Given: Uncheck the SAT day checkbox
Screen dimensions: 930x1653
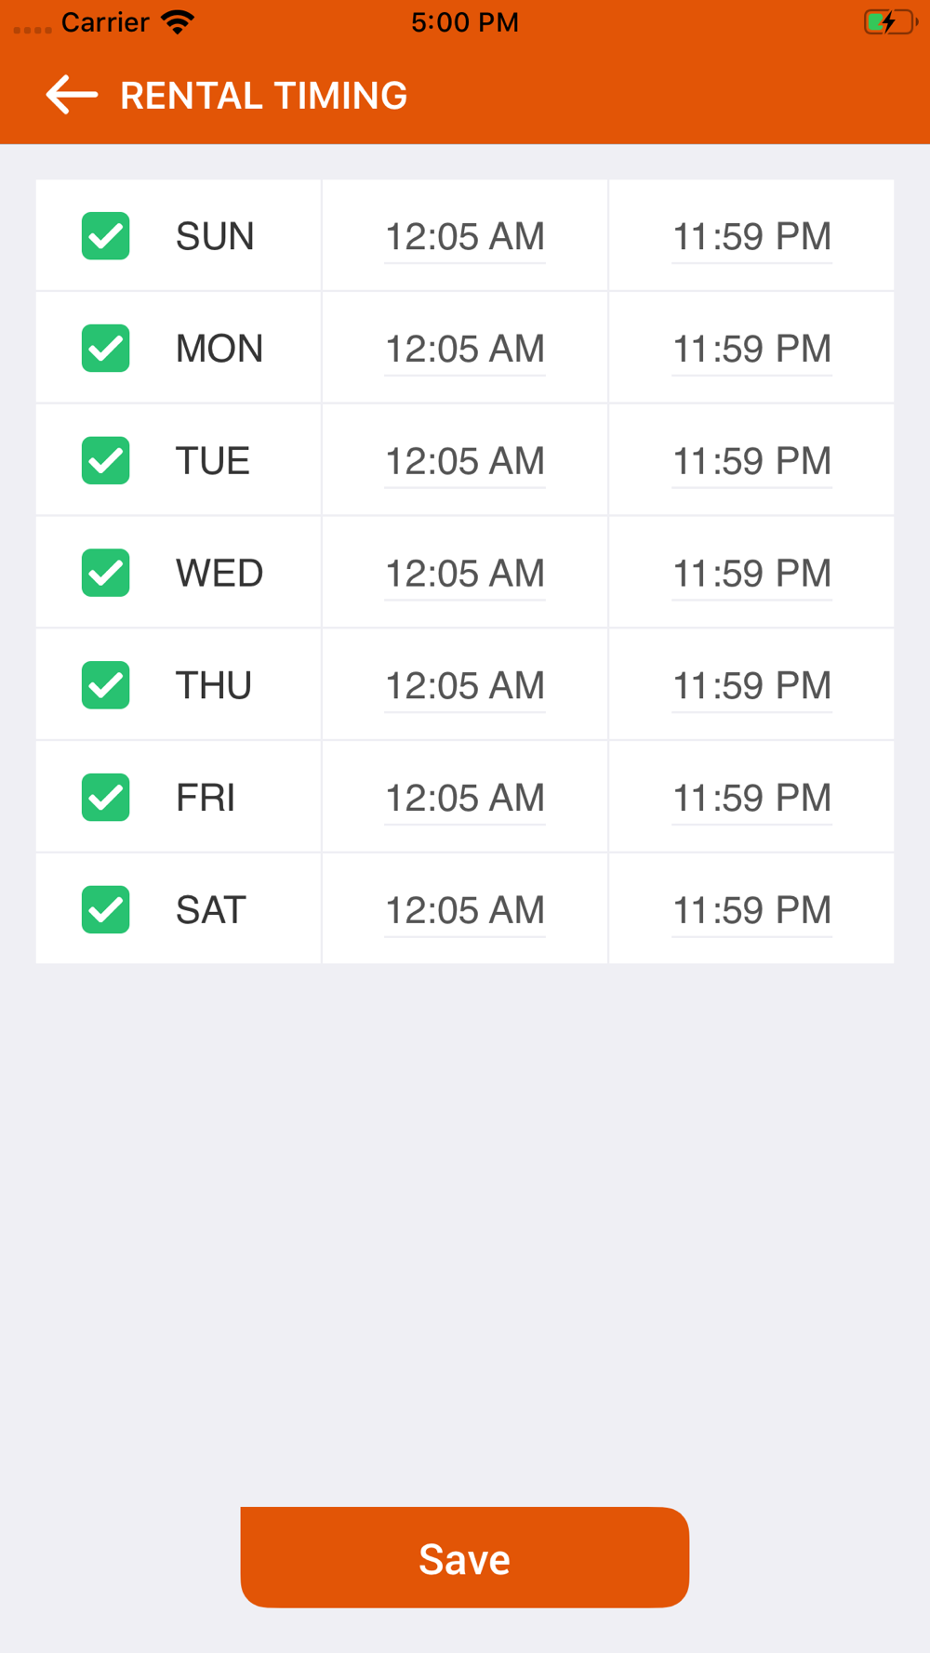Looking at the screenshot, I should [105, 909].
